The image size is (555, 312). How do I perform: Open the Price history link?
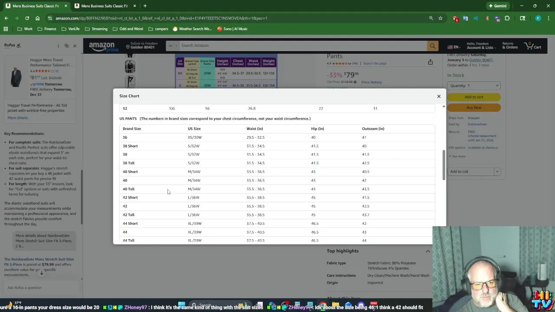(372, 82)
